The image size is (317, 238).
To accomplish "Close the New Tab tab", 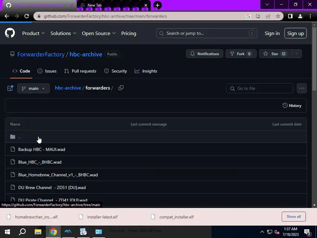I will coord(145,5).
